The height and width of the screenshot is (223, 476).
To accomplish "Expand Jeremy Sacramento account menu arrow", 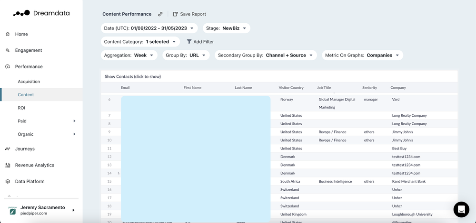I will coord(73,210).
